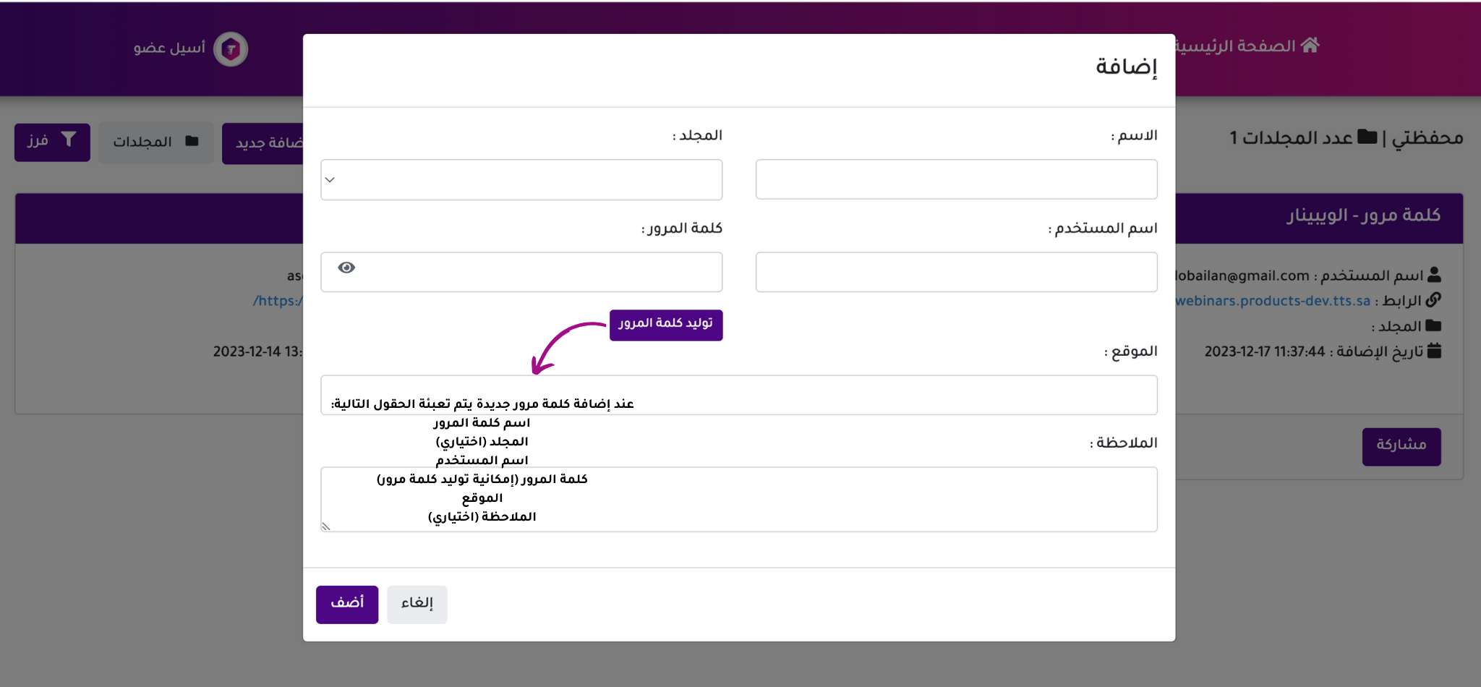Go to الصفحة الرئيسية home page
This screenshot has height=687, width=1481.
[x=1237, y=46]
